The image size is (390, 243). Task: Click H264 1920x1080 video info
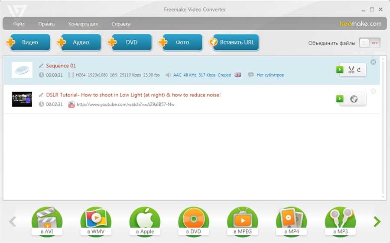point(117,75)
